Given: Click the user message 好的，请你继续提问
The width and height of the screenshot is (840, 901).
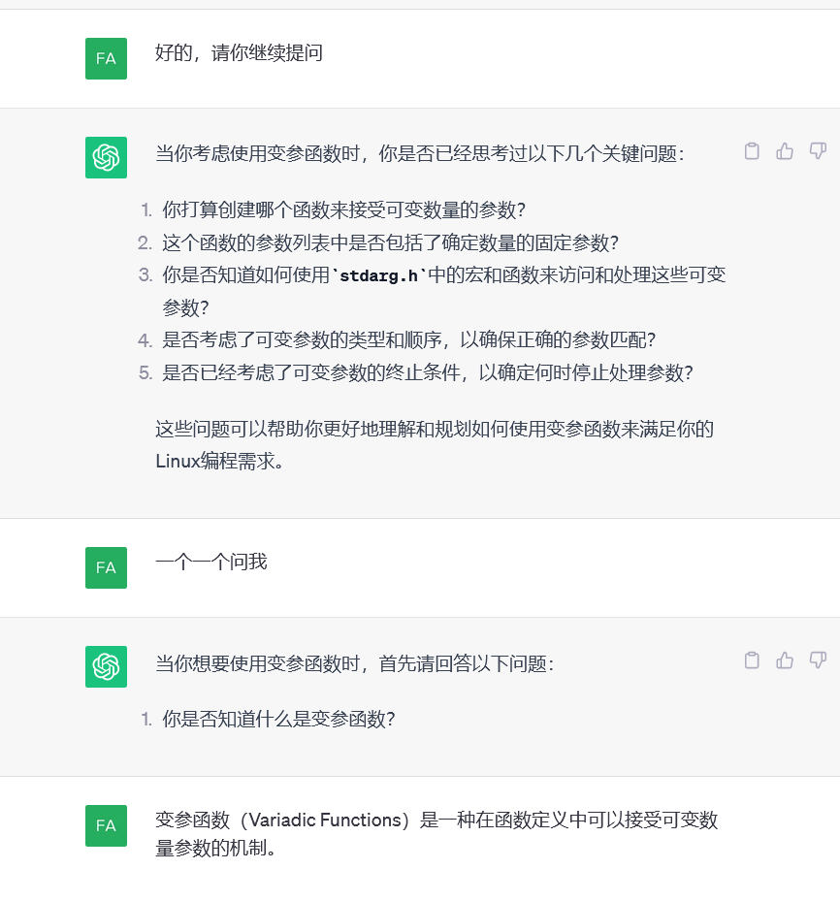Looking at the screenshot, I should coord(239,52).
